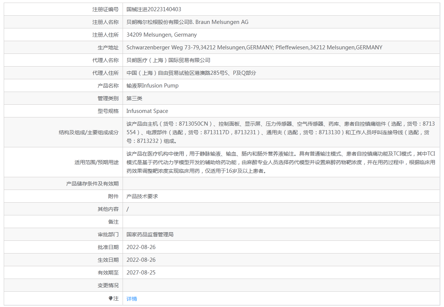This screenshot has height=307, width=444.
Task: Click the 适用范围/预期用途 label
Action: 96,162
